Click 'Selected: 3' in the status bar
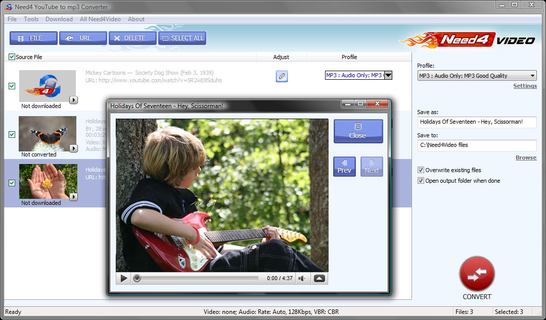The height and width of the screenshot is (320, 546). tap(509, 311)
